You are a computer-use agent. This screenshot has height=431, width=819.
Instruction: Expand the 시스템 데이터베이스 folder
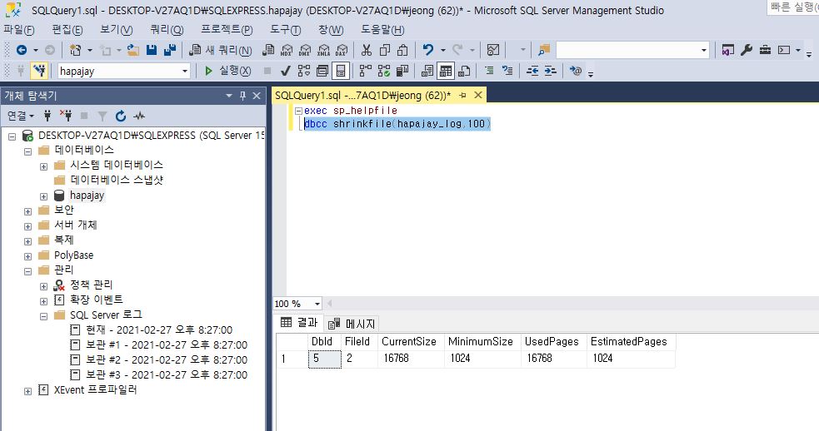[44, 166]
